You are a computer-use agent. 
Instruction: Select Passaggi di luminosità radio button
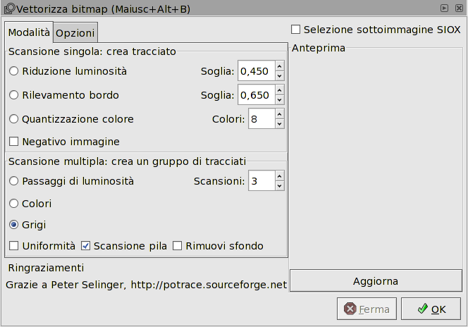[x=14, y=181]
